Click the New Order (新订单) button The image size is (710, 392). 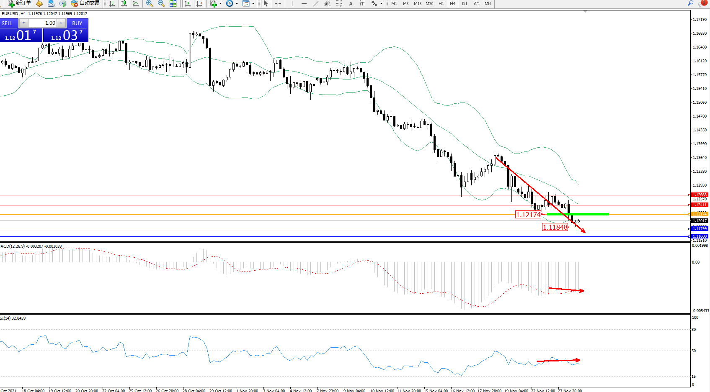coord(19,3)
